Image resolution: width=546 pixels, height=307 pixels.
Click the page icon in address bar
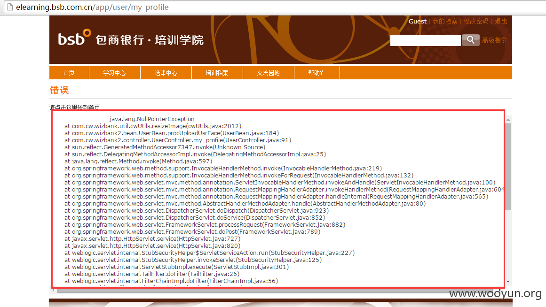coord(10,7)
